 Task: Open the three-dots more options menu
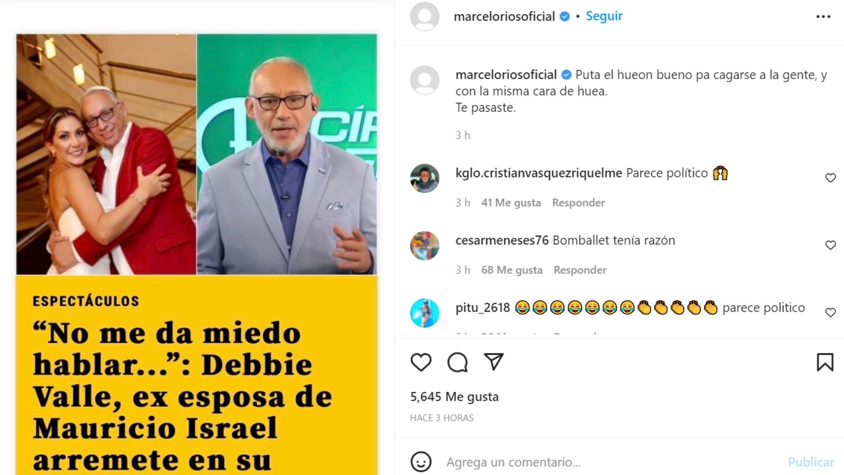pyautogui.click(x=823, y=17)
